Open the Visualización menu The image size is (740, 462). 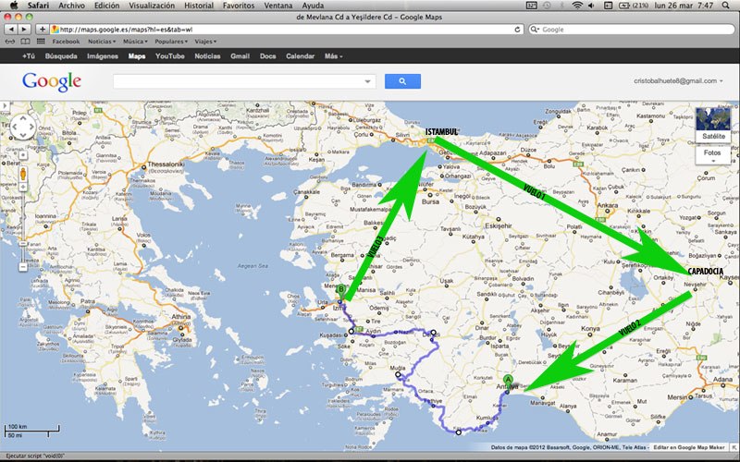coord(152,6)
